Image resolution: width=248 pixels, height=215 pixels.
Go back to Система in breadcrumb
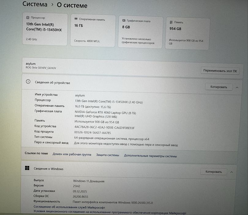(35, 4)
